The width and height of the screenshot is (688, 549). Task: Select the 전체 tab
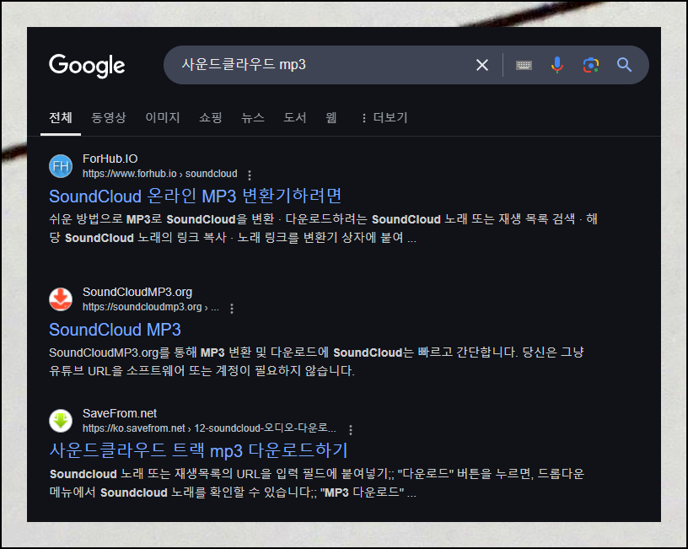pyautogui.click(x=61, y=117)
